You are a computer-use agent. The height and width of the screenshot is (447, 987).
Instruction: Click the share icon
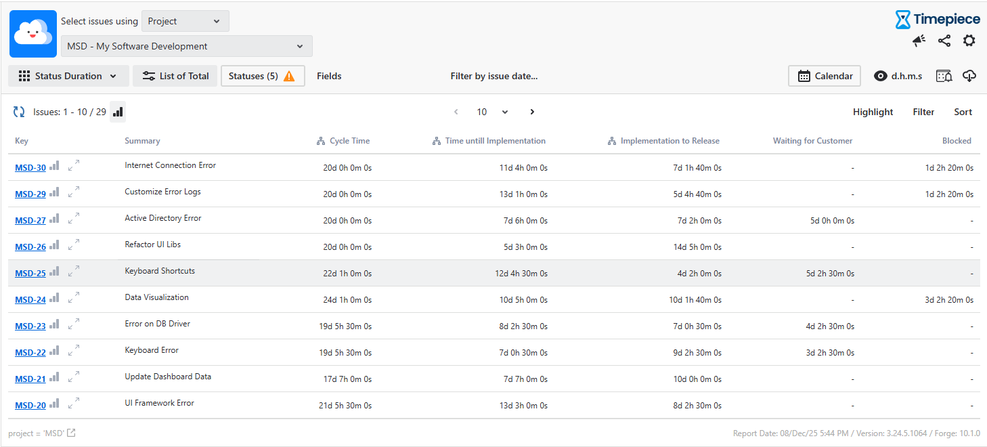[944, 41]
